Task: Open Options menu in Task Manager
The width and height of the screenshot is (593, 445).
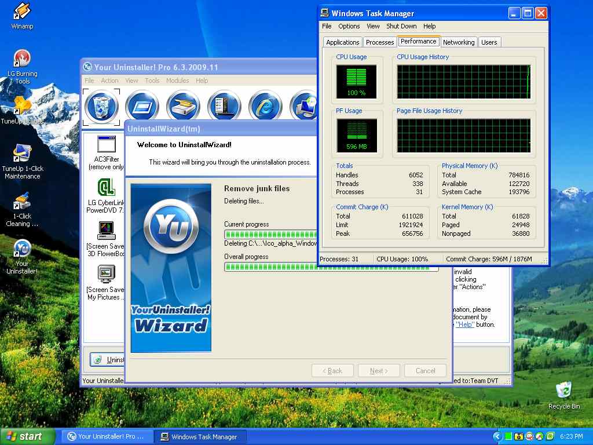Action: pyautogui.click(x=349, y=26)
